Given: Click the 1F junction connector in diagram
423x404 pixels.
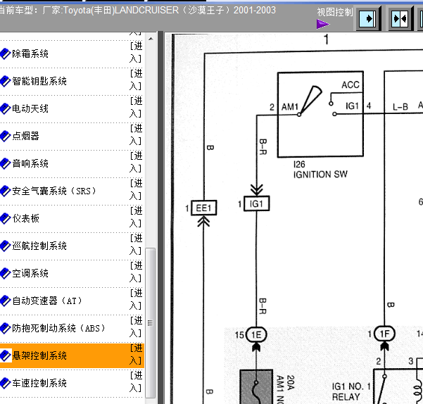Looking at the screenshot, I should pos(384,334).
